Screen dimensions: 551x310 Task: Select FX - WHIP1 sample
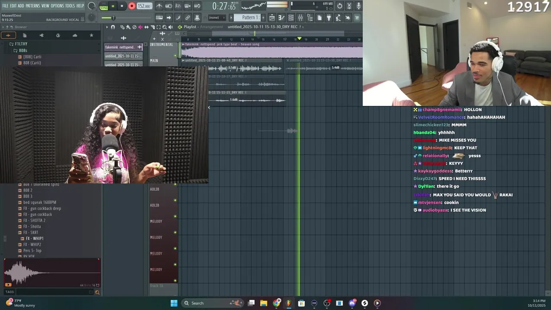point(34,239)
